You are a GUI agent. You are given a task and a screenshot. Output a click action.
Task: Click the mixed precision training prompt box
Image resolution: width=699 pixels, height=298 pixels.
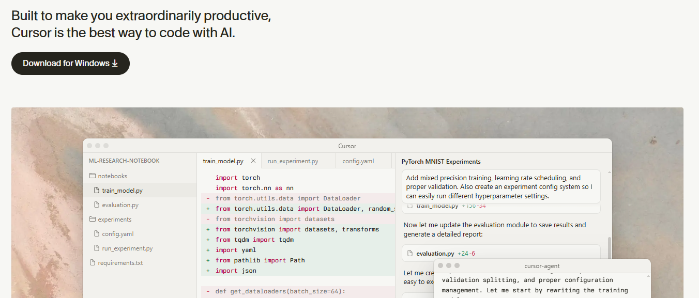[x=501, y=186]
